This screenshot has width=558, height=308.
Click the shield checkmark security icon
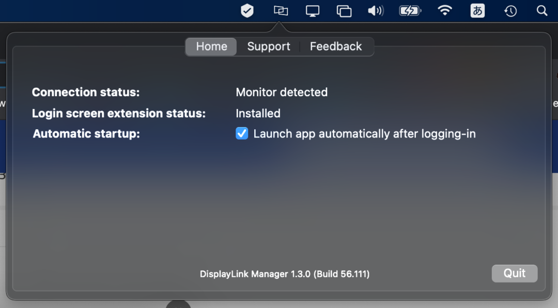[x=247, y=11]
